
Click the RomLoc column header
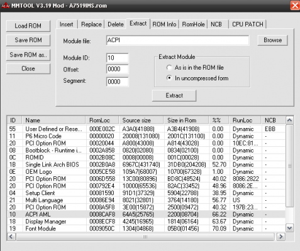[x=103, y=120]
